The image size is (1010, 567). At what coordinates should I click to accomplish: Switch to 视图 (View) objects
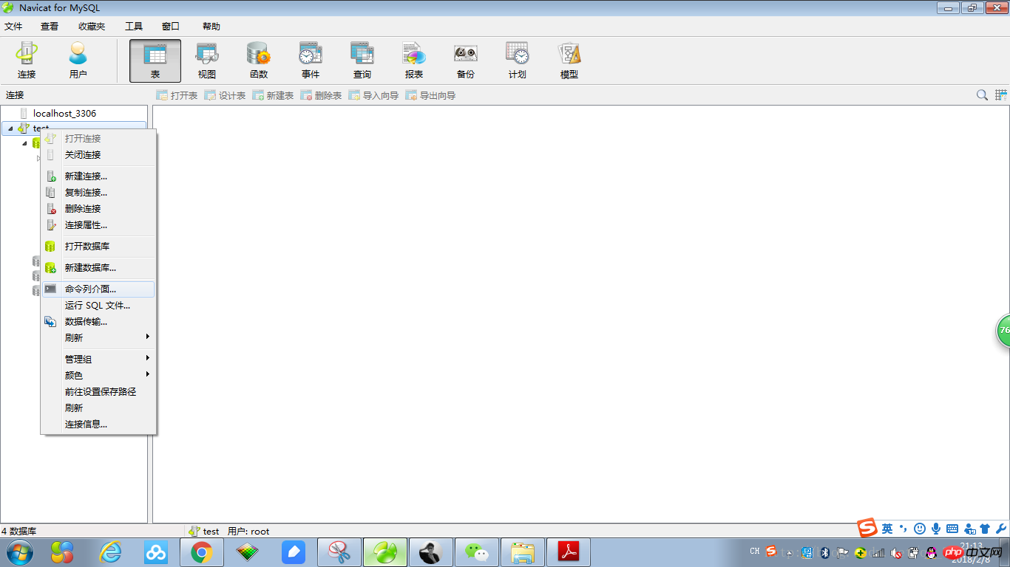(207, 61)
